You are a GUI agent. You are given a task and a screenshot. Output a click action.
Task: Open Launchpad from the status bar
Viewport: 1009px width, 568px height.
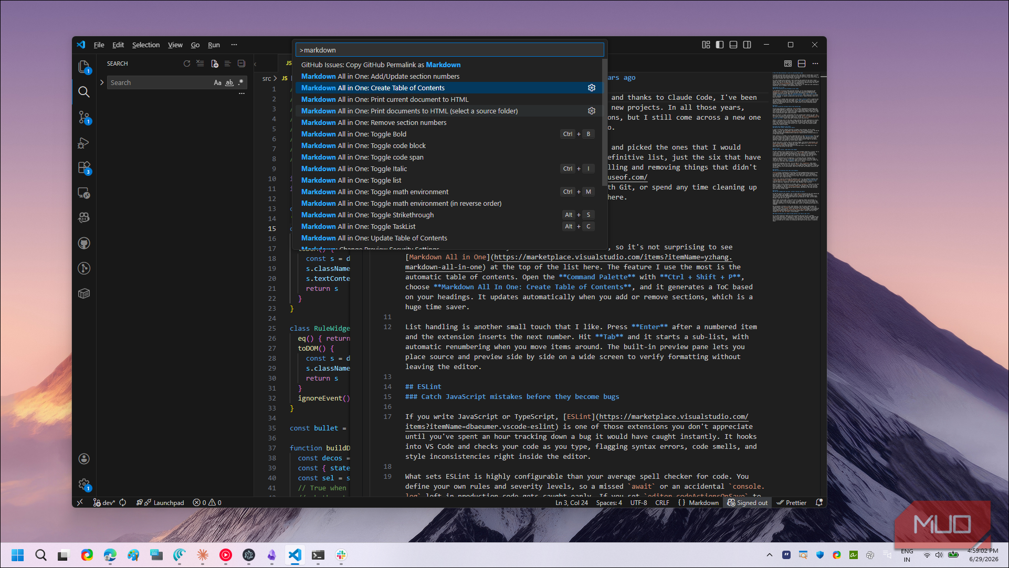(x=160, y=502)
